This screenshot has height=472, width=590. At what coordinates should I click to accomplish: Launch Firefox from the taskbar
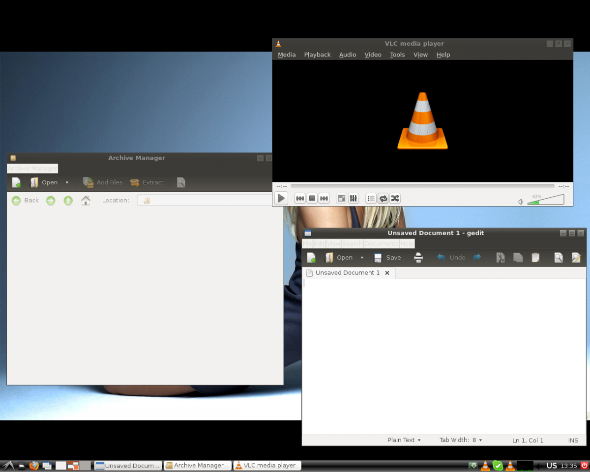pyautogui.click(x=33, y=465)
